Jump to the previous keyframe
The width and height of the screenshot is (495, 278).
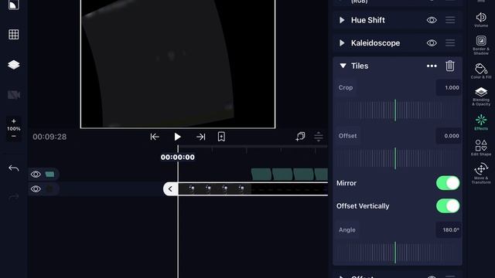(x=155, y=137)
